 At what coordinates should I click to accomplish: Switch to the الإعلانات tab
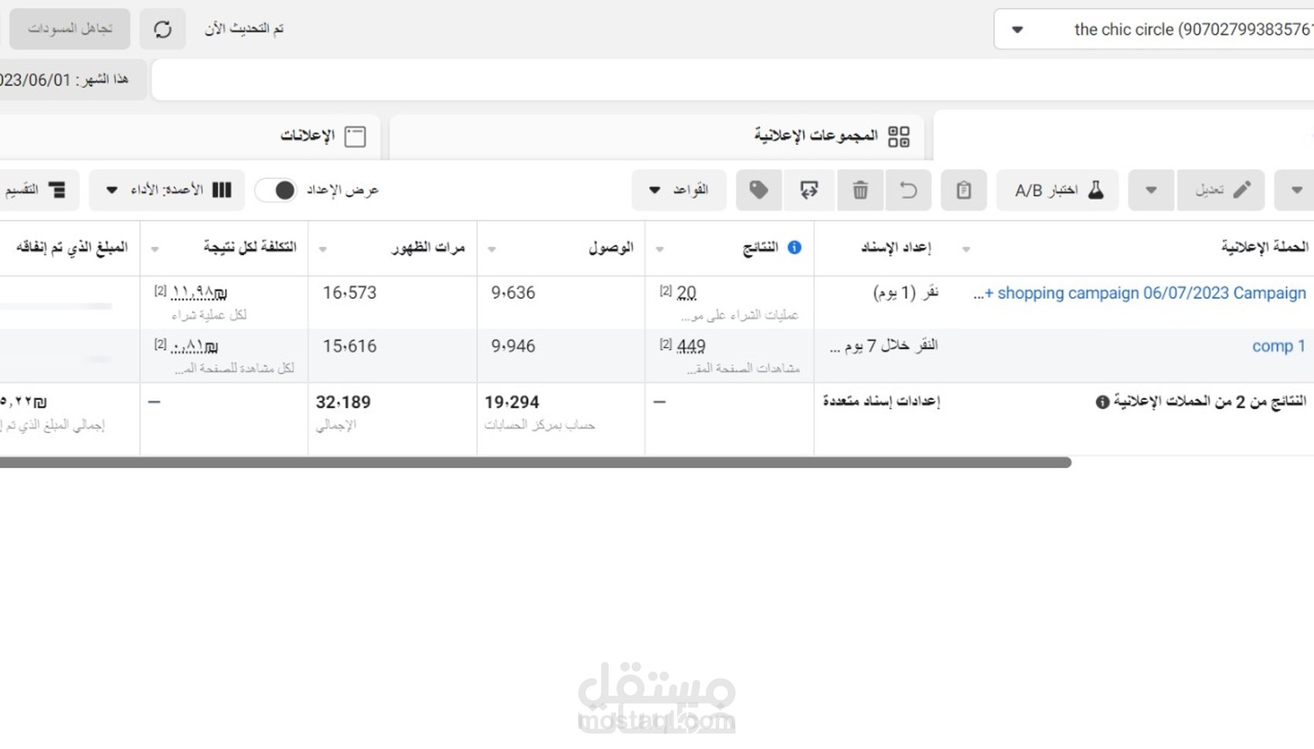click(189, 136)
